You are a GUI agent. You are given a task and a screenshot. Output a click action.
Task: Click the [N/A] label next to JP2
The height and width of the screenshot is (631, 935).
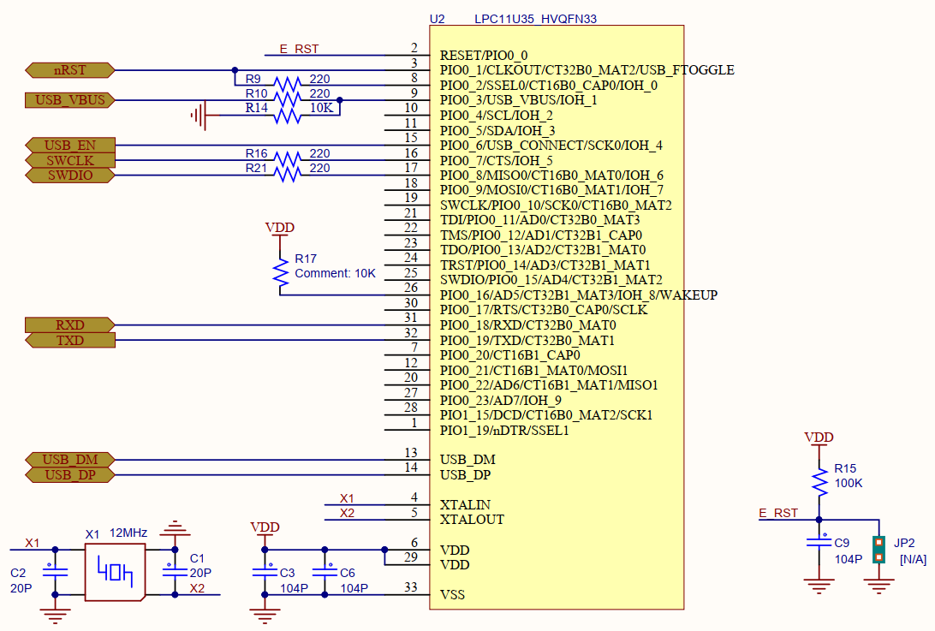pos(913,559)
